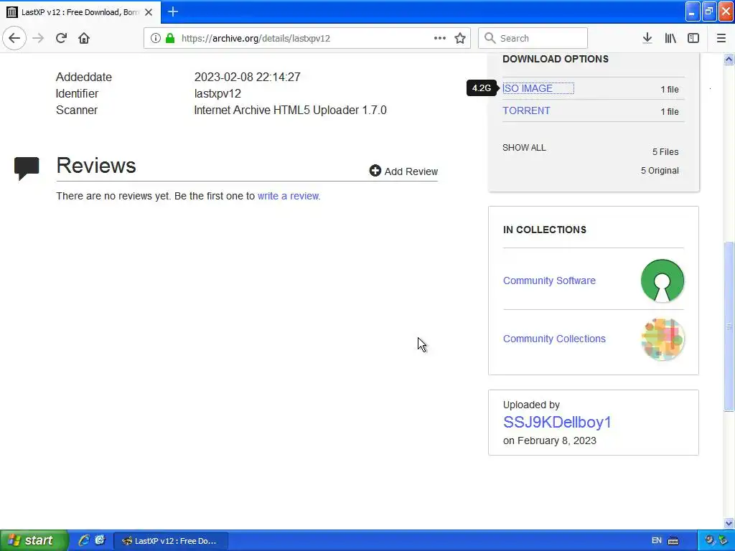Click the 5 Files count text

(665, 152)
